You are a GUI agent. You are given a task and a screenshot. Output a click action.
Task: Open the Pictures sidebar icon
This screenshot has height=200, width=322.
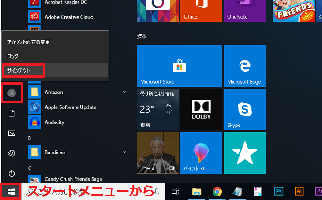click(12, 133)
